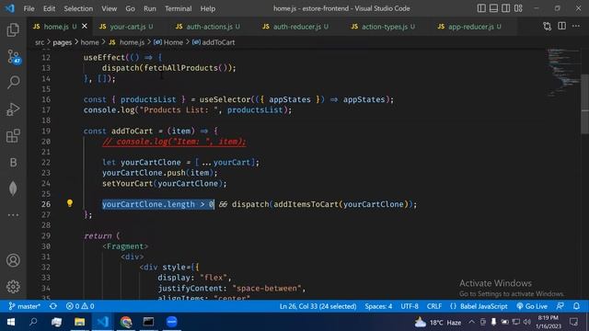The width and height of the screenshot is (589, 331).
Task: Open weather widget 18°C Haze
Action: click(x=438, y=322)
